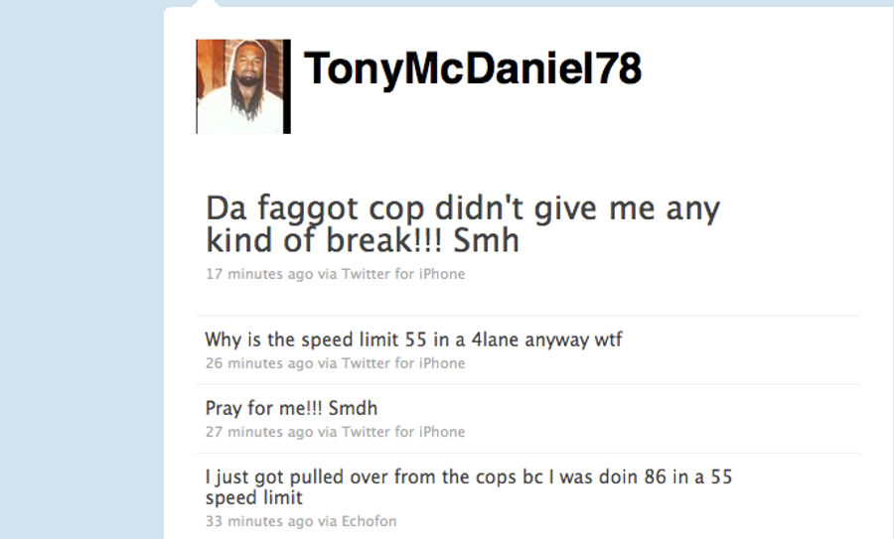The width and height of the screenshot is (894, 539).
Task: Open the '17 minutes ago' tweet timestamp
Action: tap(259, 274)
